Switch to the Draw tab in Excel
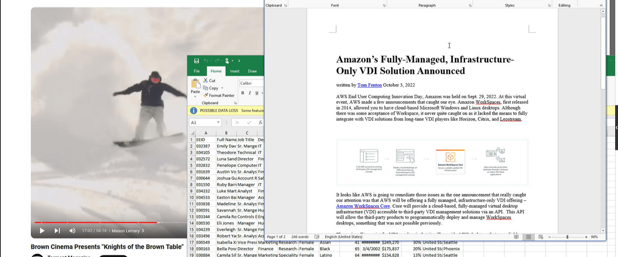Screen dimensions: 618x257 point(252,71)
